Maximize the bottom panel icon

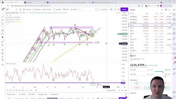126,94
